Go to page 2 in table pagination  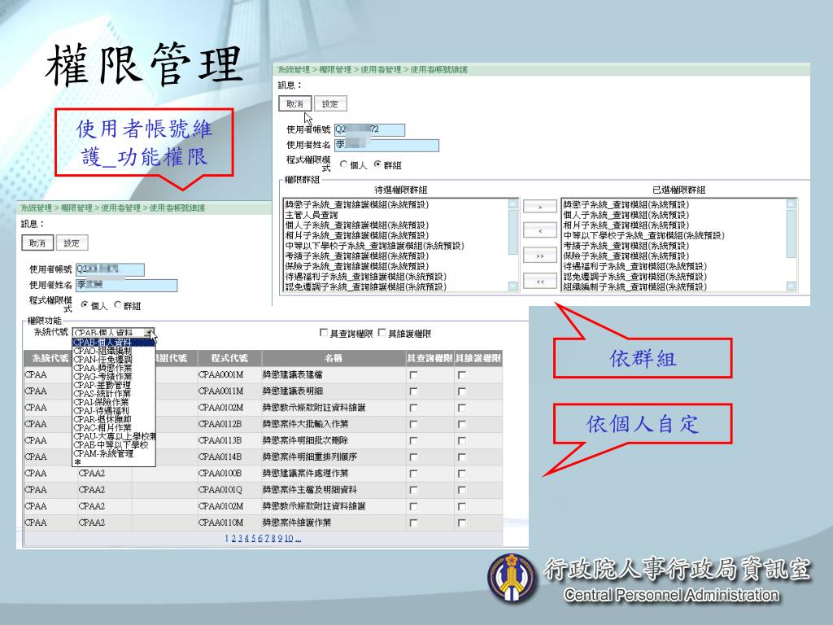click(x=233, y=539)
